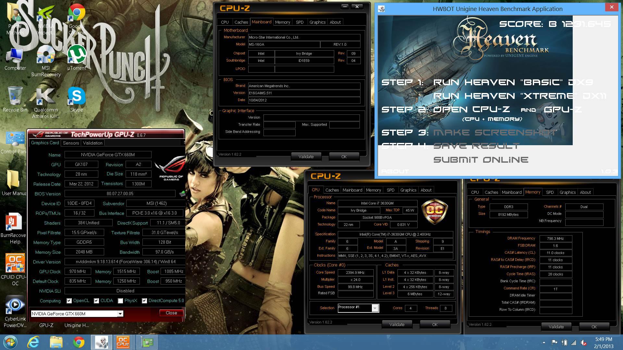Click the muted volume tray icon
The height and width of the screenshot is (350, 623).
pos(584,343)
